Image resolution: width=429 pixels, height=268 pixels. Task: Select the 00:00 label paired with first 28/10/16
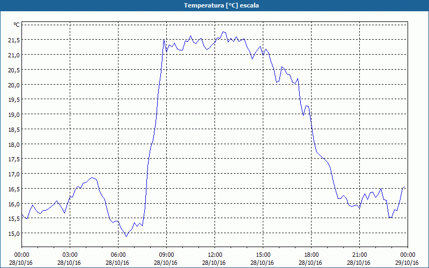(x=22, y=255)
